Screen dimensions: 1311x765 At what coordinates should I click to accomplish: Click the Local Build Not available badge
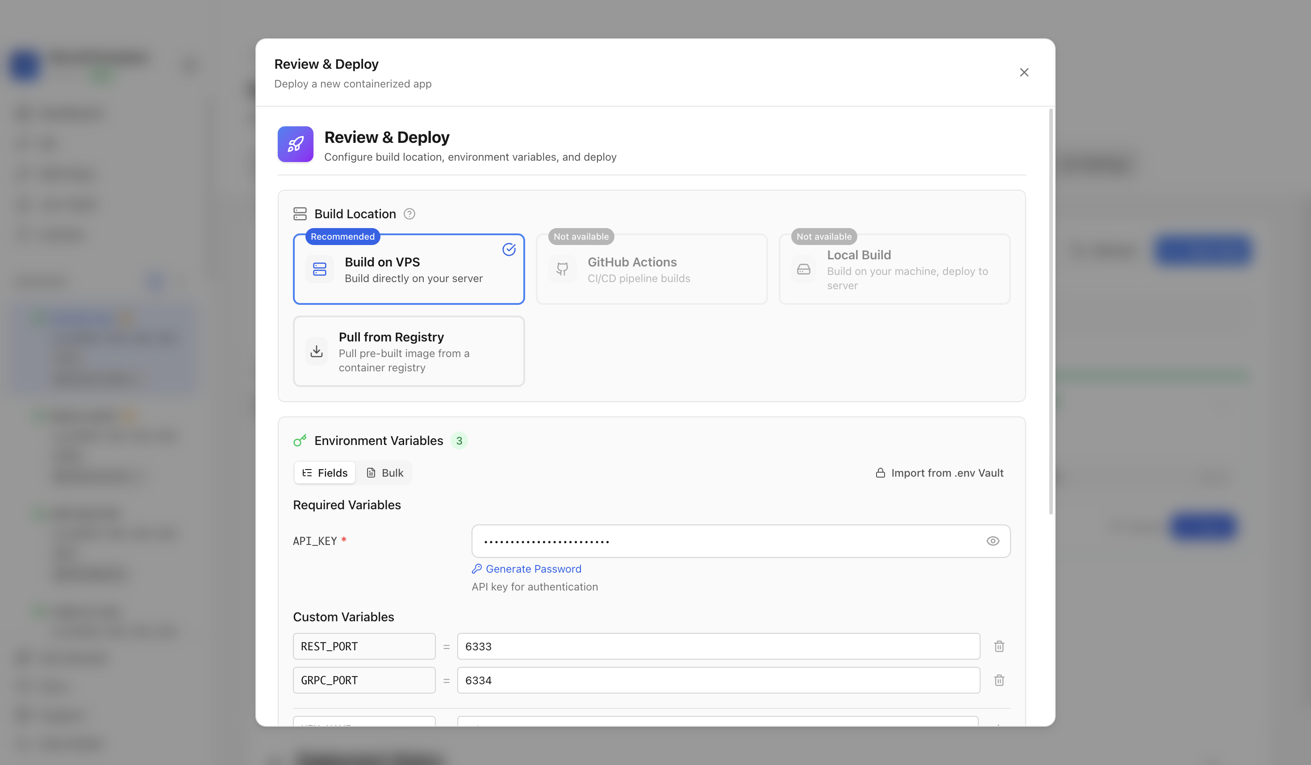[823, 237]
